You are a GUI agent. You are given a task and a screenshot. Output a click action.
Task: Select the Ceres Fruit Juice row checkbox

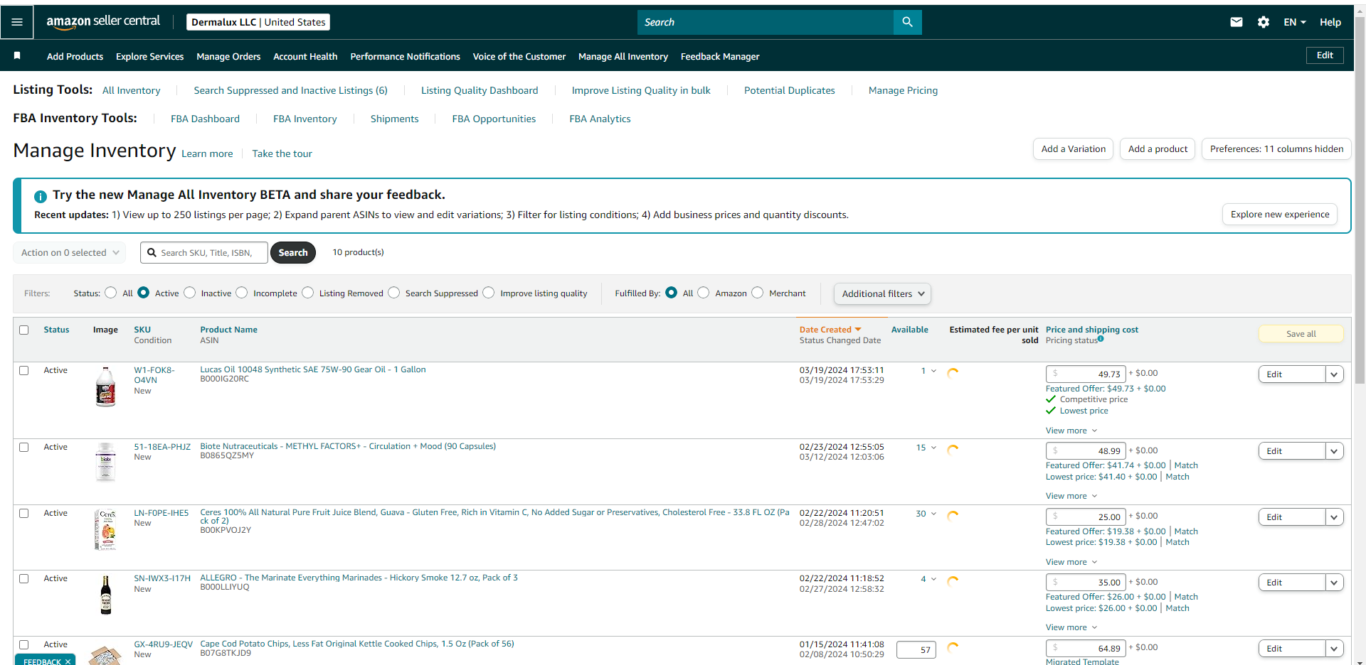[24, 513]
